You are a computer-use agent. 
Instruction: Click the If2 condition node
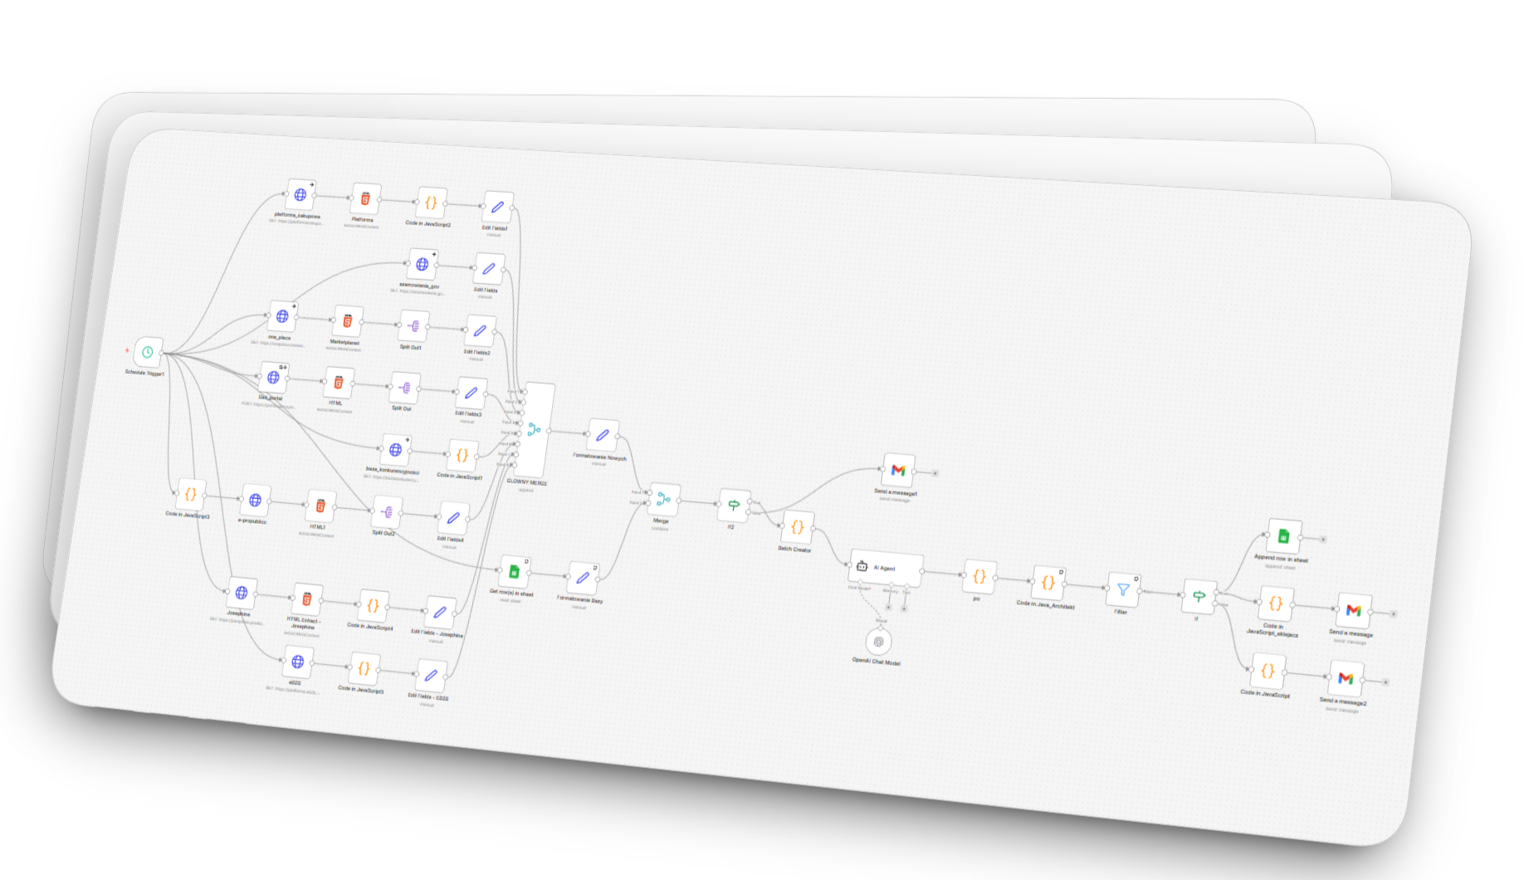(x=734, y=505)
